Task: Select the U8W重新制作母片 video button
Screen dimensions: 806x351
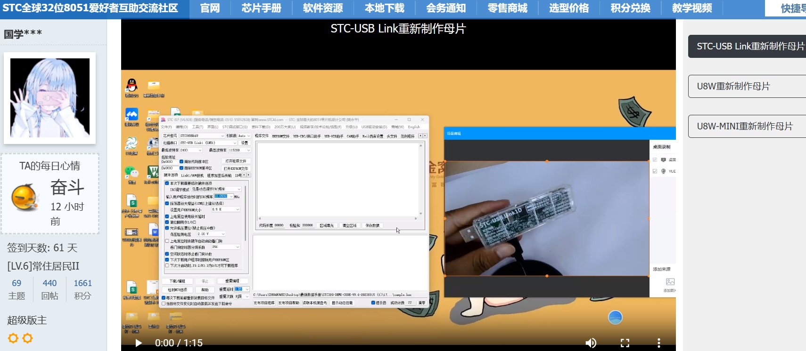Action: [x=747, y=87]
